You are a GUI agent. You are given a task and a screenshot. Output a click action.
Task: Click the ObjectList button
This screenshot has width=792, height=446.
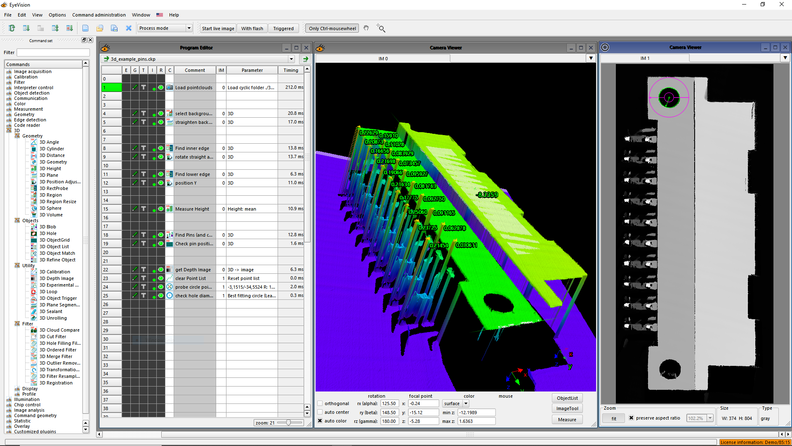[567, 398]
